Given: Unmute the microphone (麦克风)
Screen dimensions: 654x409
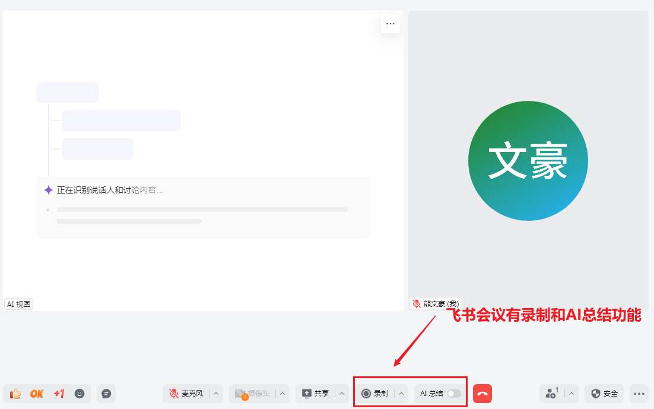Looking at the screenshot, I should (x=186, y=394).
